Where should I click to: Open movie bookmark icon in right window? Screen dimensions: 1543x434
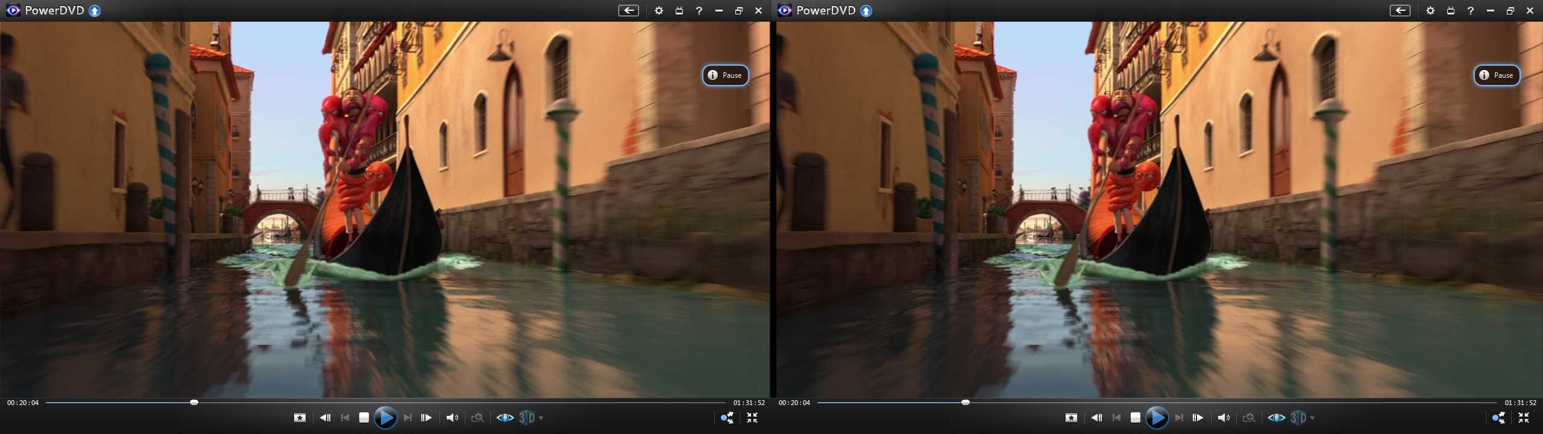tap(1071, 418)
